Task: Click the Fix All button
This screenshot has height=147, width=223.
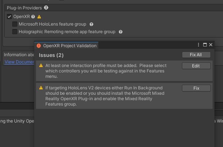Action: [x=196, y=55]
